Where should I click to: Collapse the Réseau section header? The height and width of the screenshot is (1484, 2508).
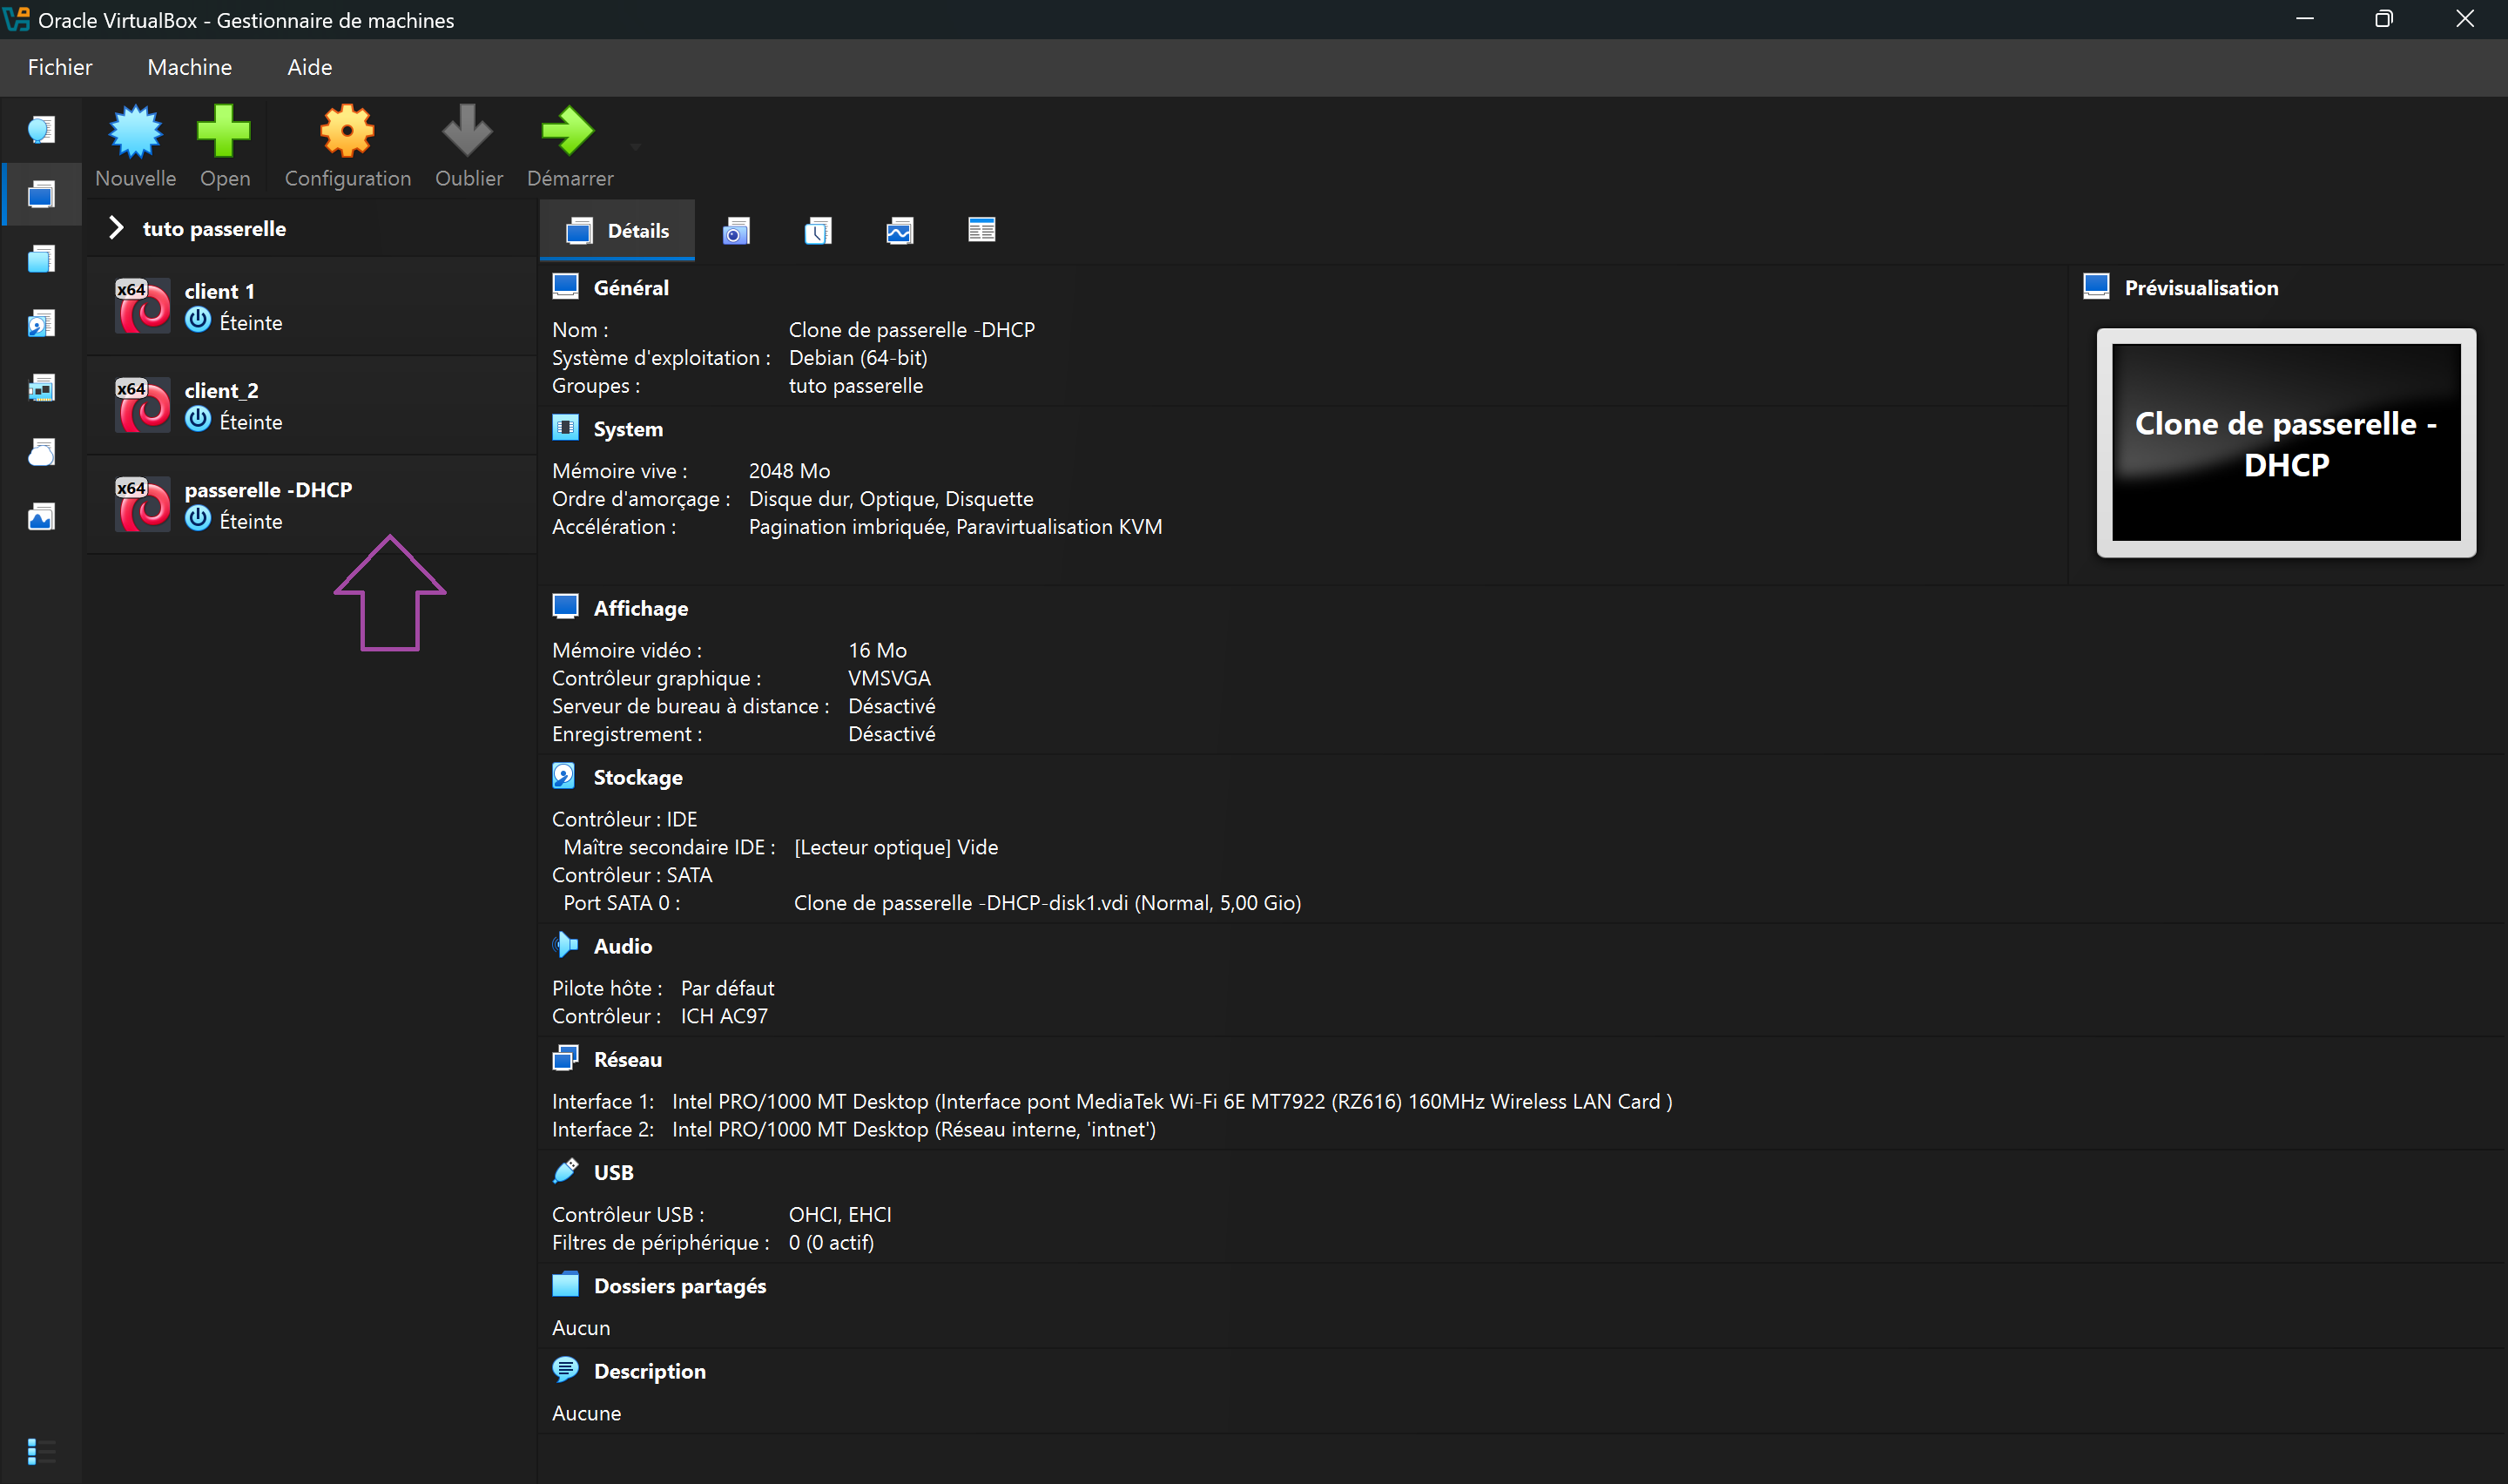click(x=627, y=1059)
